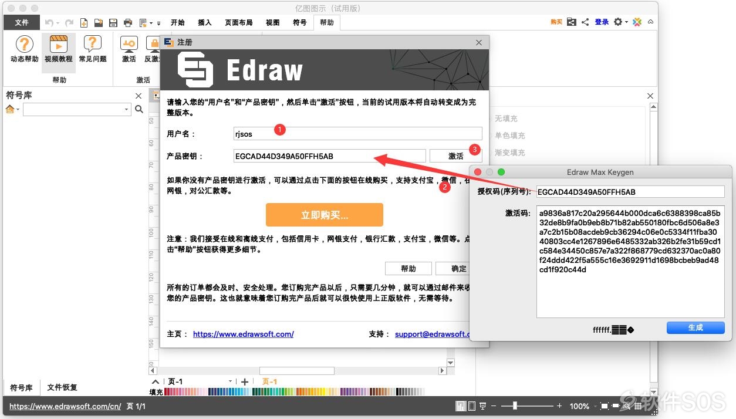736x419 pixels.
Task: Open the edrawsoft.com/cn link in status bar
Action: [65, 406]
